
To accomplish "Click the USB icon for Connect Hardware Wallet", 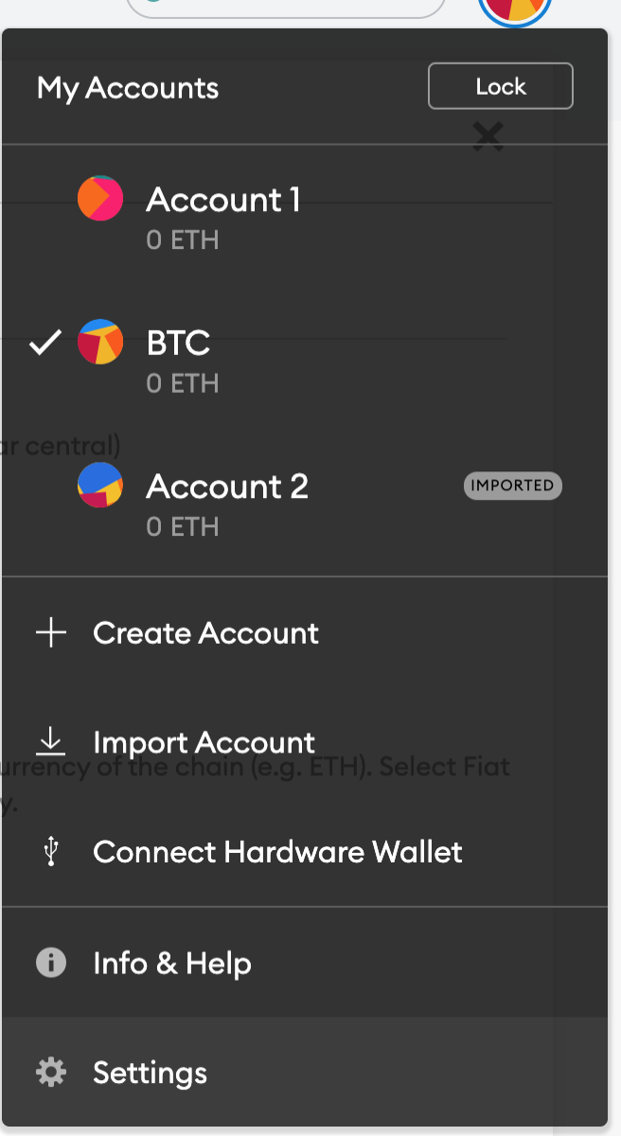I will click(51, 852).
